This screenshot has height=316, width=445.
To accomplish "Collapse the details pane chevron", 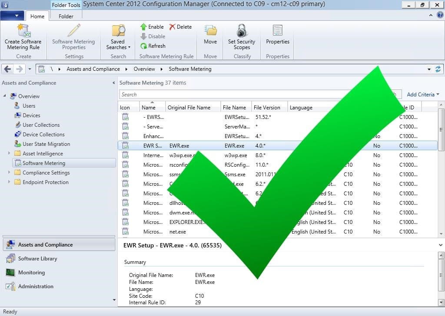I will (441, 245).
